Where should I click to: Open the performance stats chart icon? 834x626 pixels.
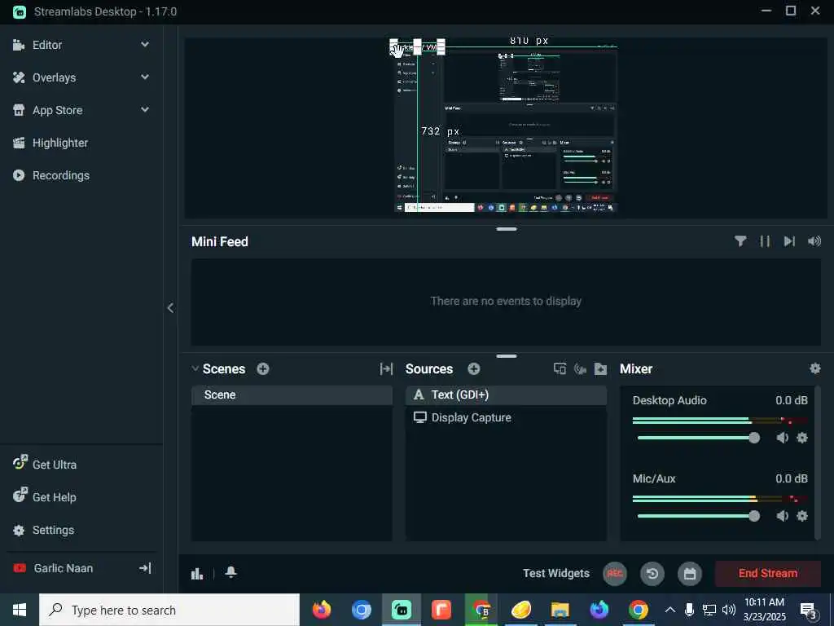click(197, 573)
